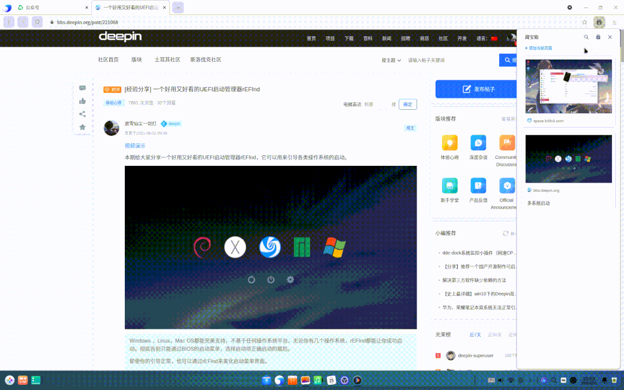Open the Official Announcement section icon
Viewport: 624px width, 390px height.
coord(507,186)
